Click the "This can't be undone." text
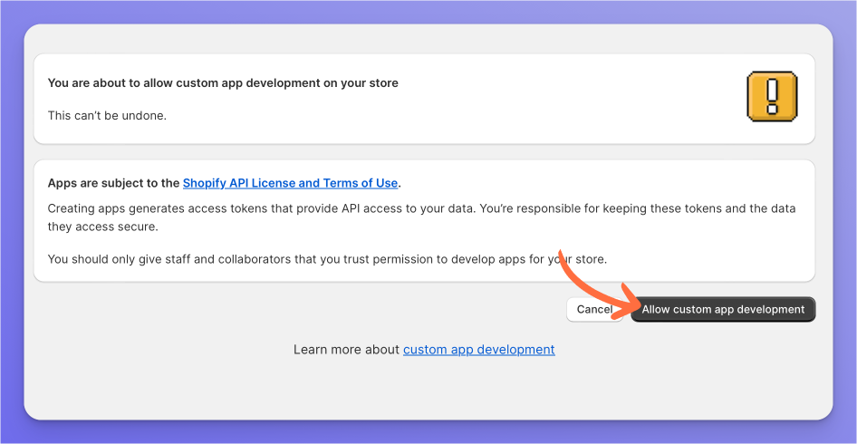The height and width of the screenshot is (444, 857). click(x=107, y=116)
